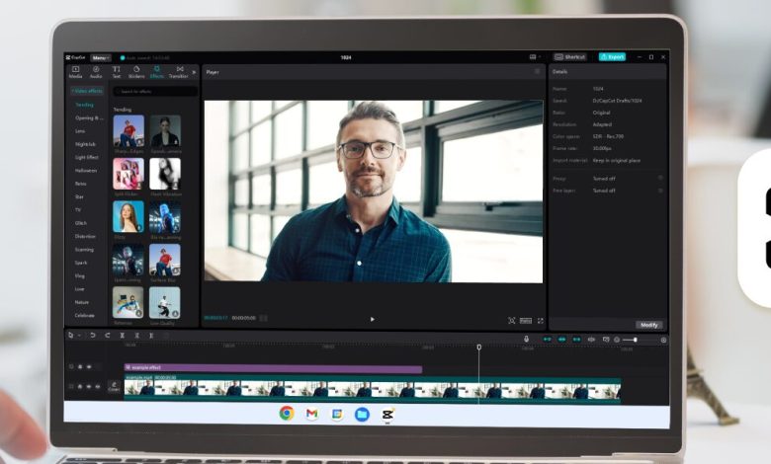Toggle preview axis icon
The image size is (771, 464).
591,340
